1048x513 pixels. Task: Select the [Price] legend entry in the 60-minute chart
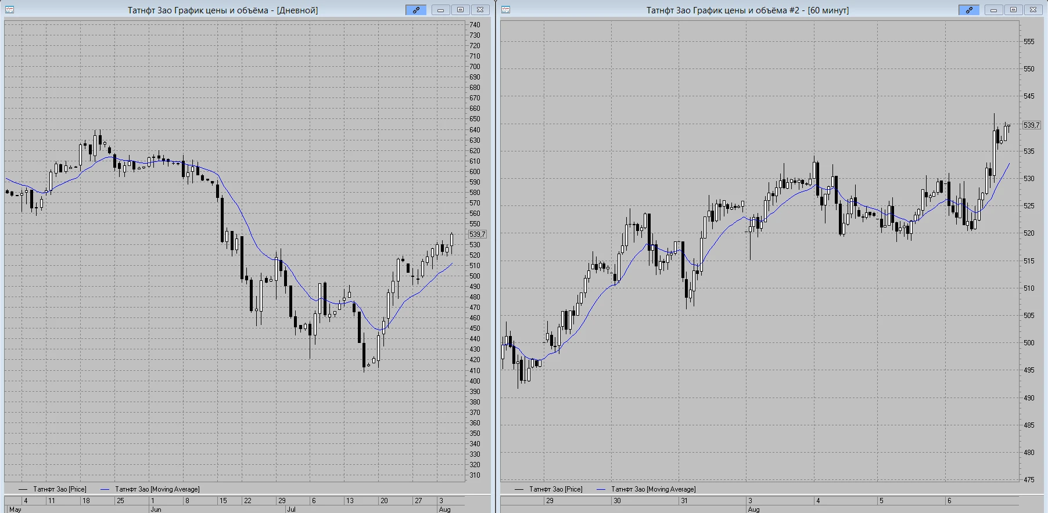[x=549, y=489]
